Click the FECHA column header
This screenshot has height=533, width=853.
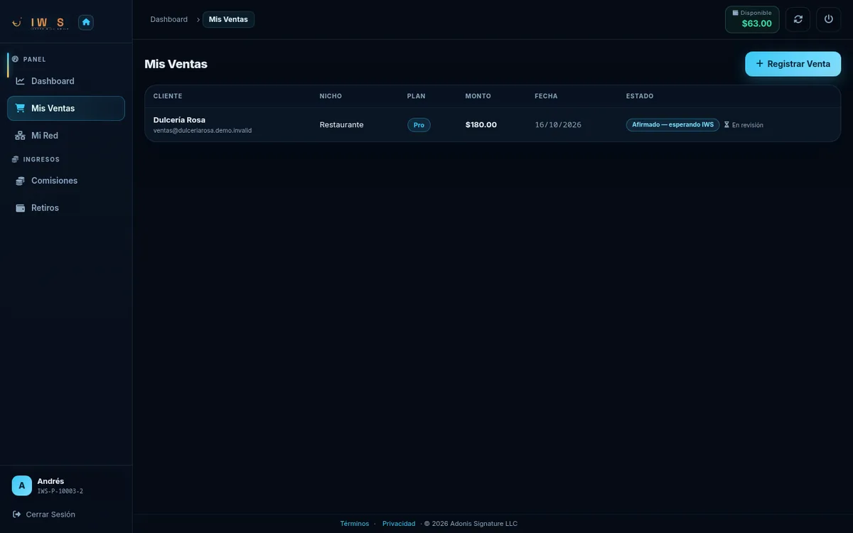546,96
